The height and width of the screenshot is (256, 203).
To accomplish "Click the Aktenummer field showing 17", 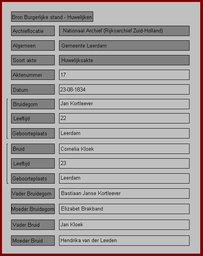I will coord(124,75).
